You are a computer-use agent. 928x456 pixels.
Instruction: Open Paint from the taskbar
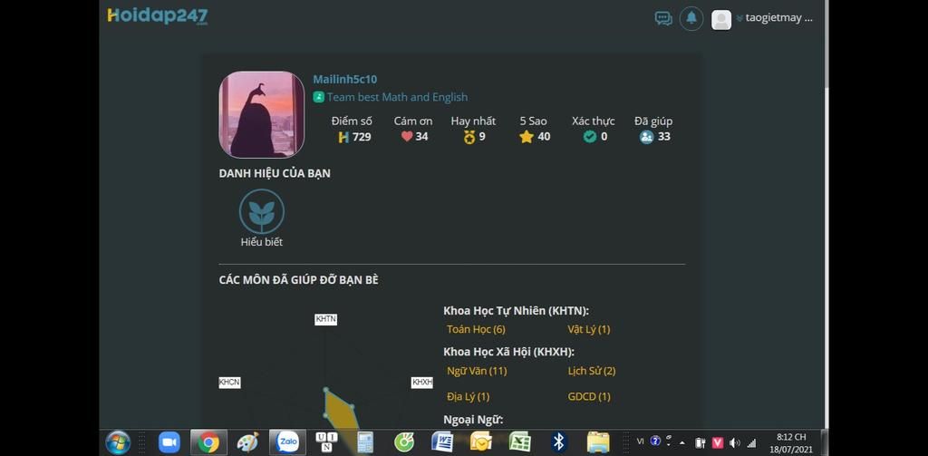click(247, 442)
